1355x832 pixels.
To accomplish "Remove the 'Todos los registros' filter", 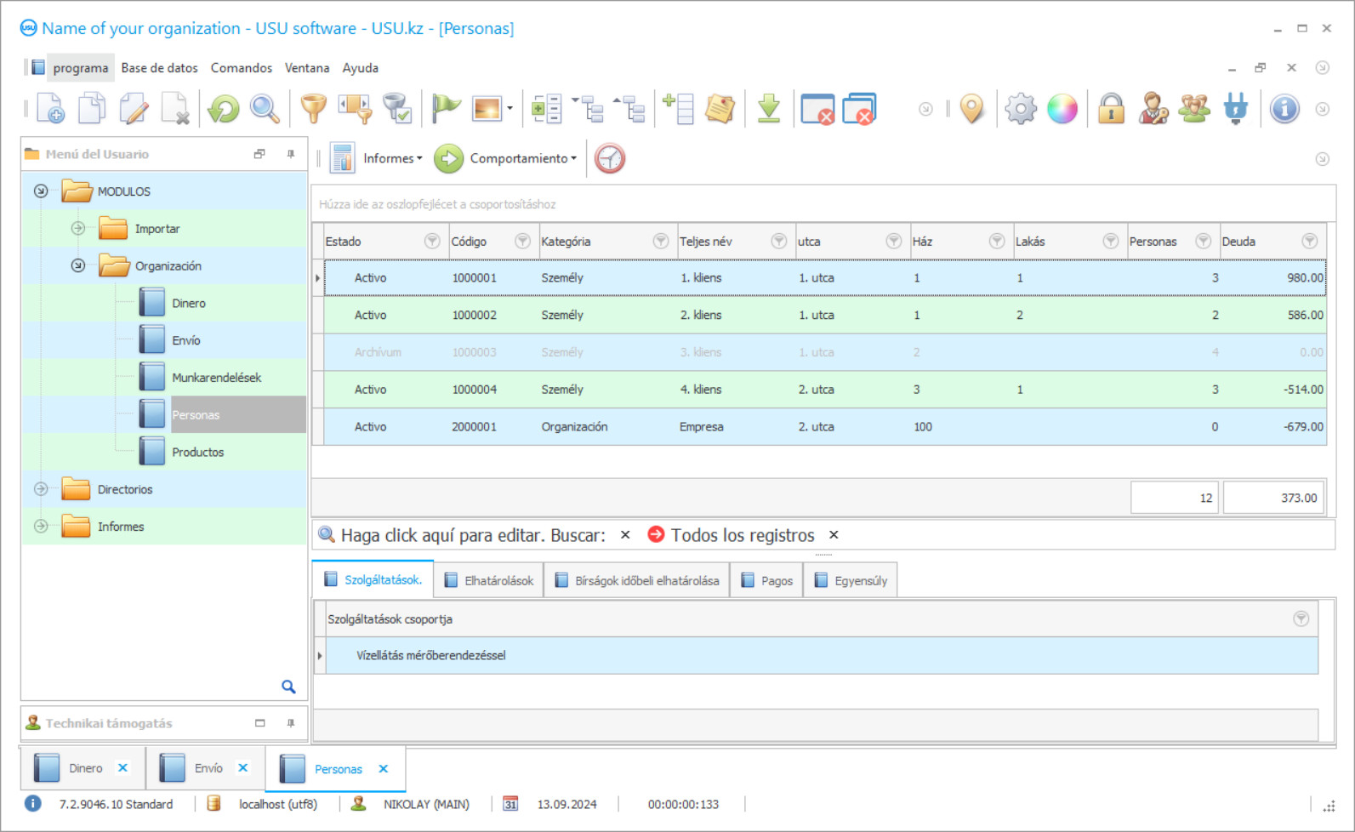I will coord(834,535).
